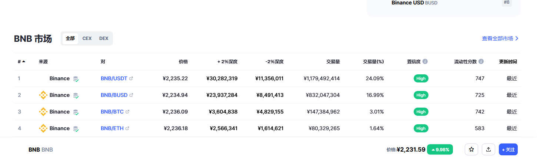Click the proof-of-reserves icon in row 1

coord(76,79)
